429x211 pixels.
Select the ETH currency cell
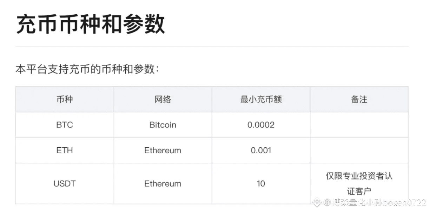coord(65,150)
